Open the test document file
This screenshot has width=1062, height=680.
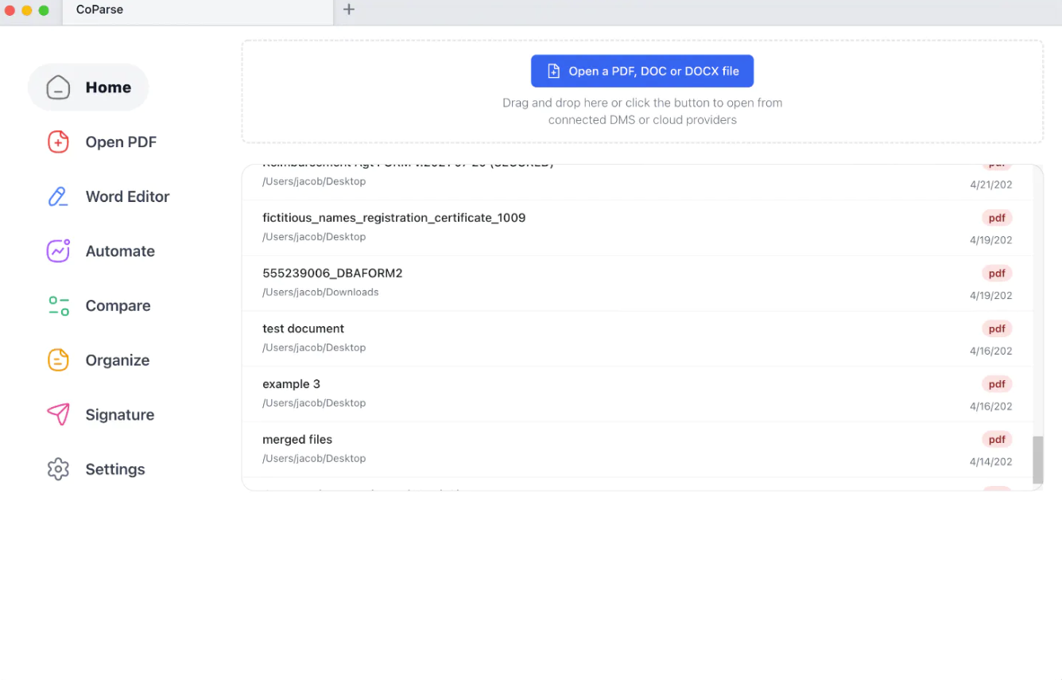pyautogui.click(x=638, y=339)
